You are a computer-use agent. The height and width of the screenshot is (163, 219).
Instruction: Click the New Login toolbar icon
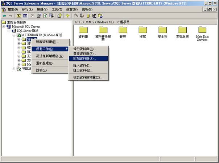[x=94, y=16]
